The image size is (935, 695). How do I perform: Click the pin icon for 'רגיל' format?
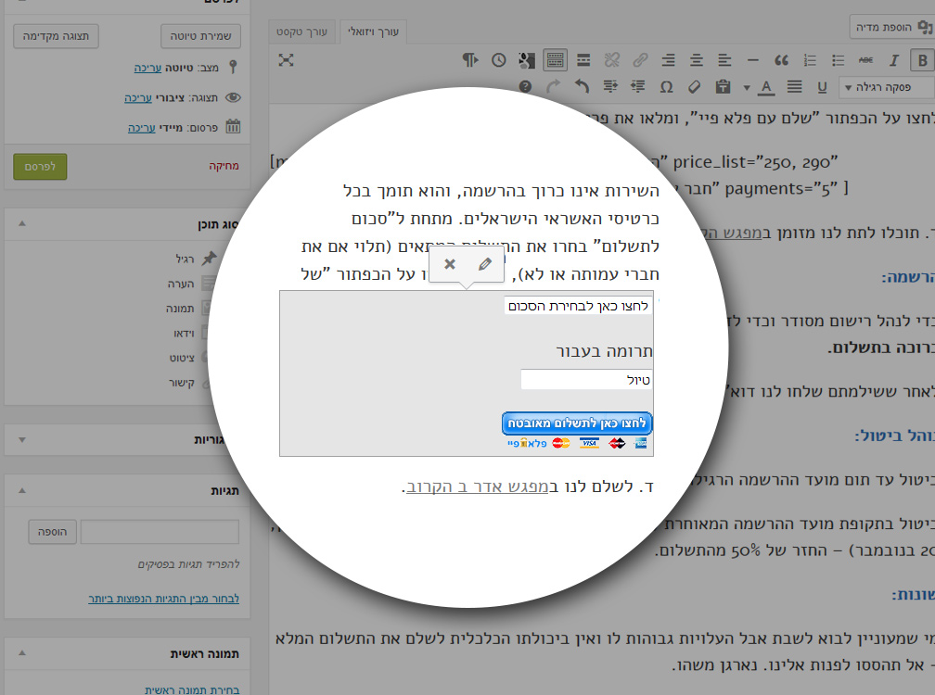coord(210,259)
